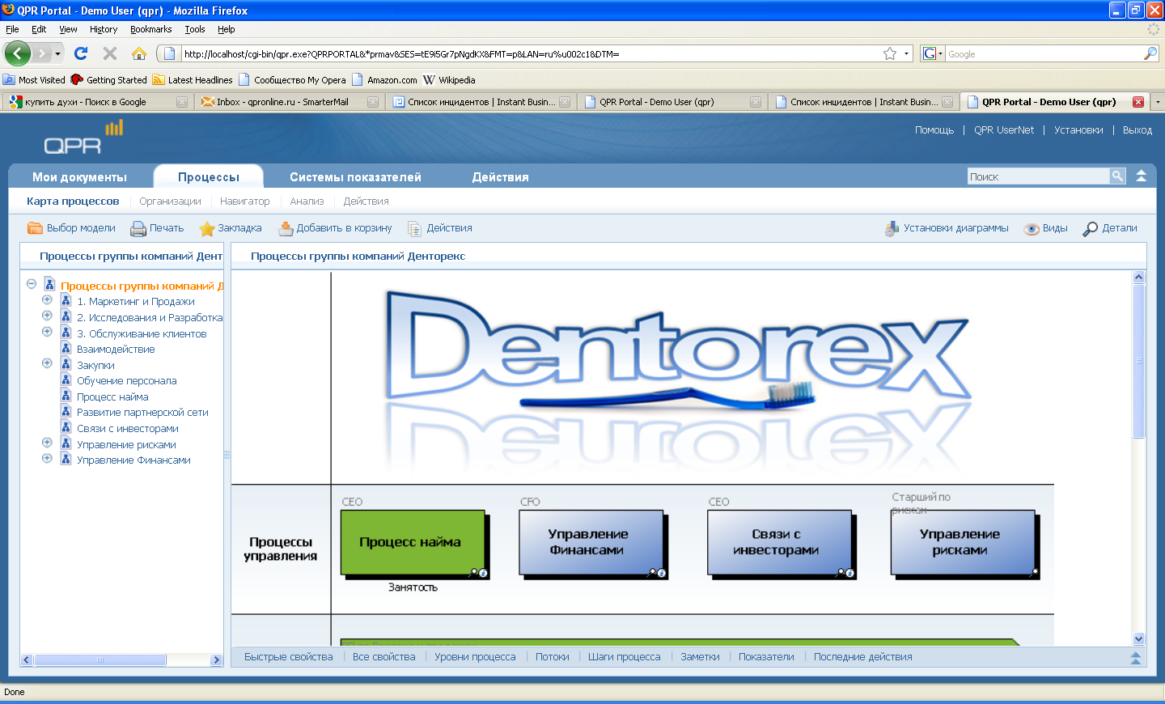This screenshot has width=1165, height=704.
Task: Click the Управление рисками process box
Action: (x=963, y=542)
